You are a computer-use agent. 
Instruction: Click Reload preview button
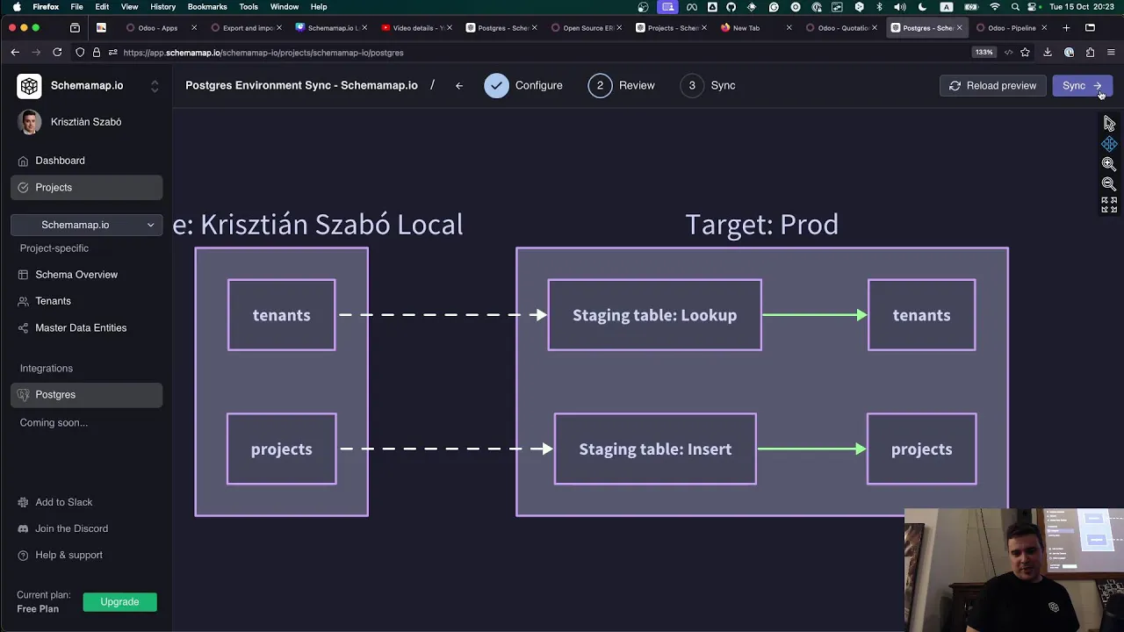click(992, 85)
